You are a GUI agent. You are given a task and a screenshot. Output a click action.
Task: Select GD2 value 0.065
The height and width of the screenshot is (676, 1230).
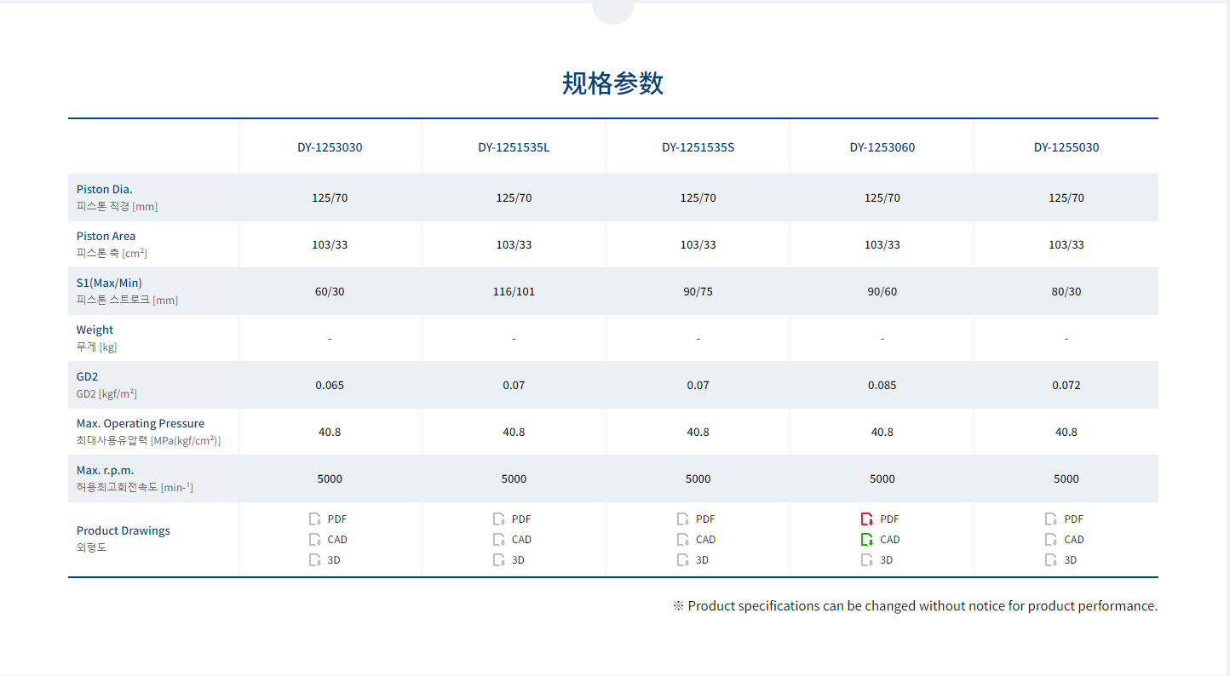330,385
